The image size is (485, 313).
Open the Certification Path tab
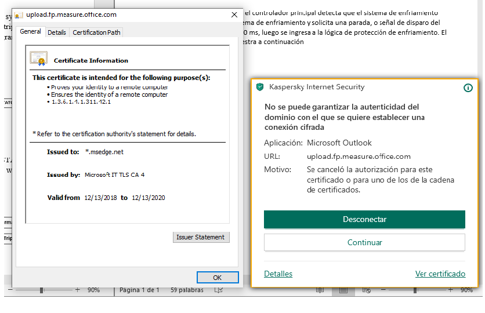click(96, 32)
